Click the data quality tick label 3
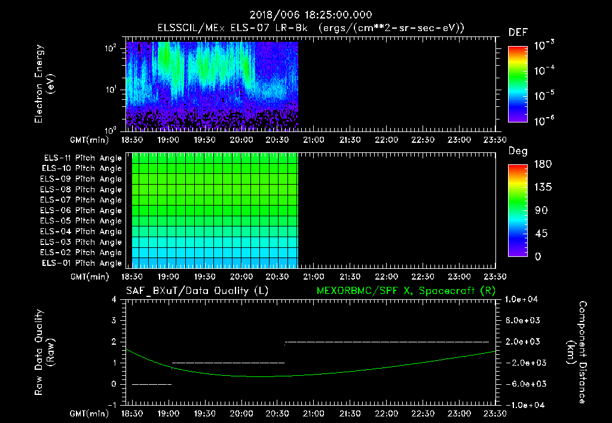 [114, 320]
